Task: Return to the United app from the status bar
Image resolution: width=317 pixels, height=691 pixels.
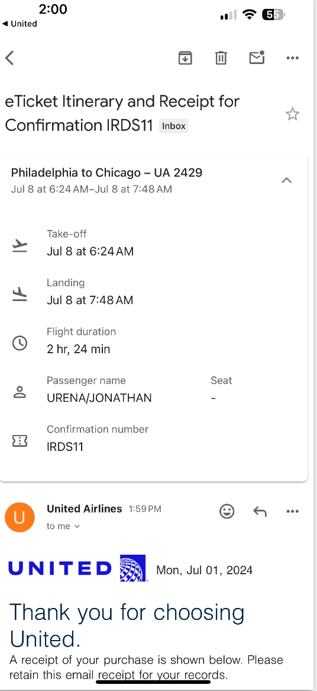Action: (20, 24)
